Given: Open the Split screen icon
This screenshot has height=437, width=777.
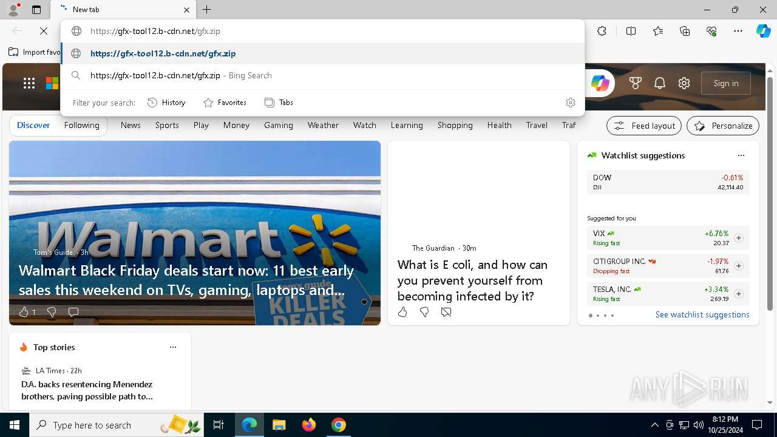Looking at the screenshot, I should (631, 31).
